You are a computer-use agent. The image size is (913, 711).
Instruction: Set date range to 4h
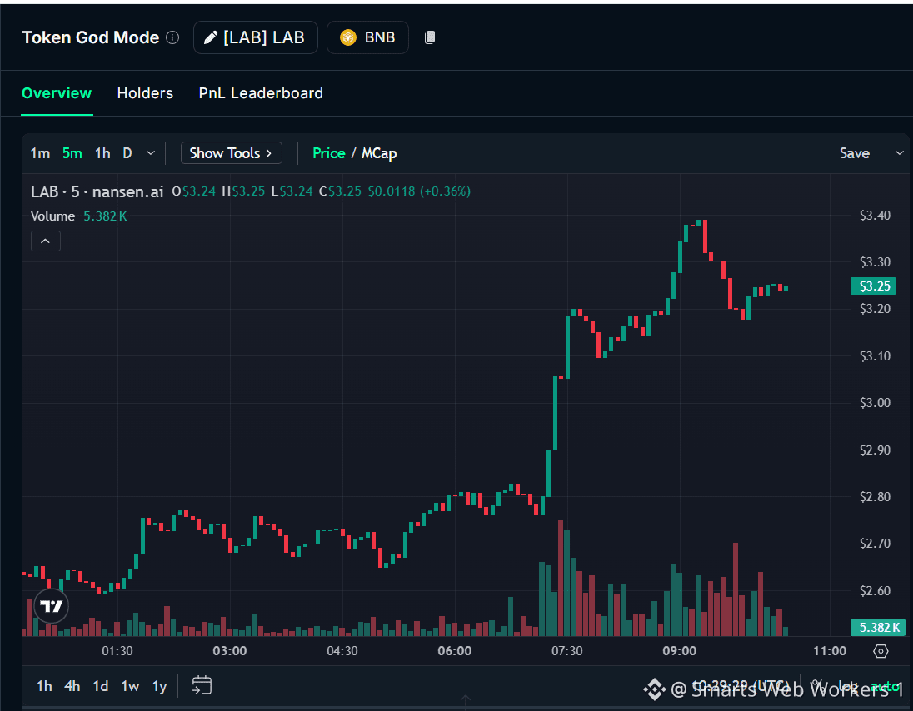click(x=72, y=686)
